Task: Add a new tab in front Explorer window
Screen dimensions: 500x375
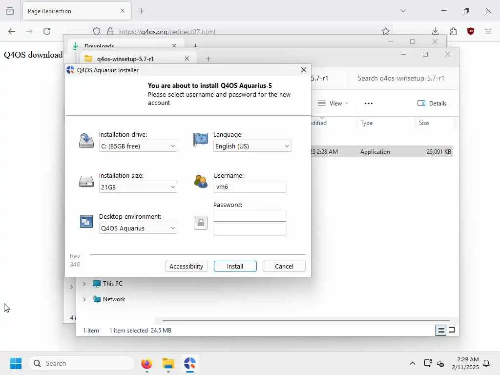Action: (x=208, y=59)
